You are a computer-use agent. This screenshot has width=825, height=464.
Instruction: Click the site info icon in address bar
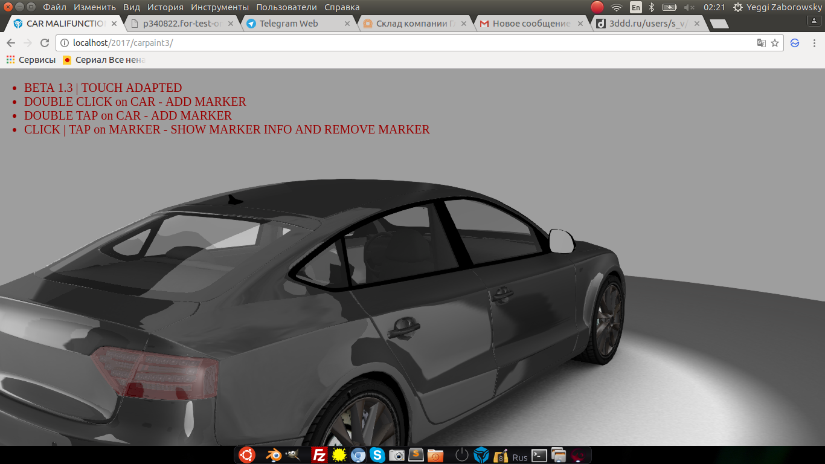point(65,43)
